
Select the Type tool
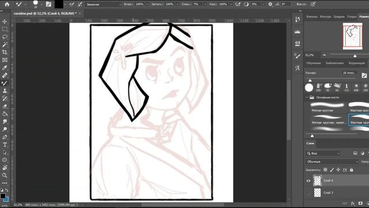click(5, 144)
